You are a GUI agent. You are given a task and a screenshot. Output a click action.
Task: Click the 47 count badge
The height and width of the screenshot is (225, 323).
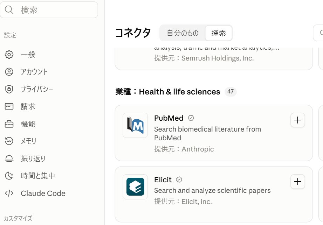230,92
